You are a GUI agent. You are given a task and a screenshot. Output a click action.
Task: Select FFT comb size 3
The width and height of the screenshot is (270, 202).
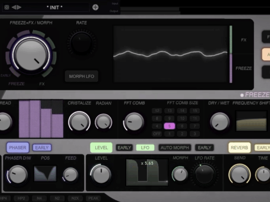195,134
